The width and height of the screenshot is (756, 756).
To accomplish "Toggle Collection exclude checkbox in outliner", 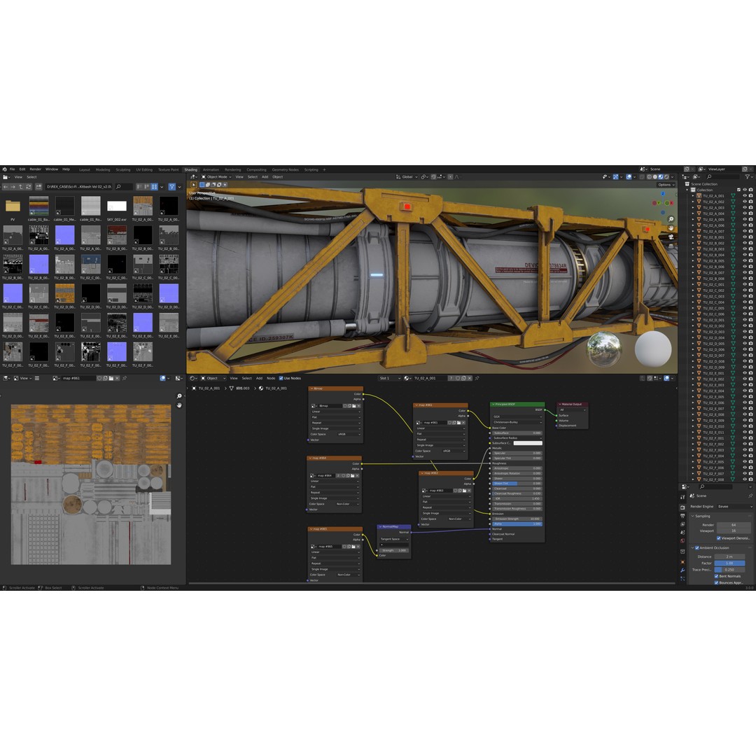I will (738, 190).
